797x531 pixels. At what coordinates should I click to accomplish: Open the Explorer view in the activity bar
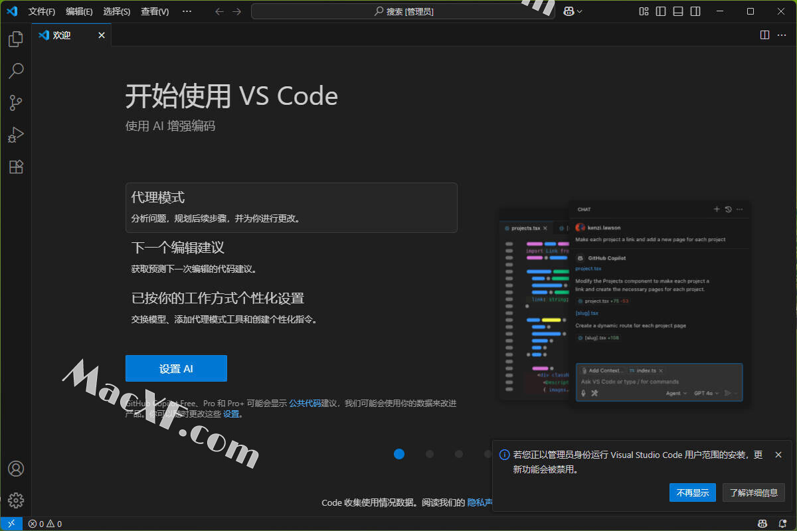pos(16,39)
